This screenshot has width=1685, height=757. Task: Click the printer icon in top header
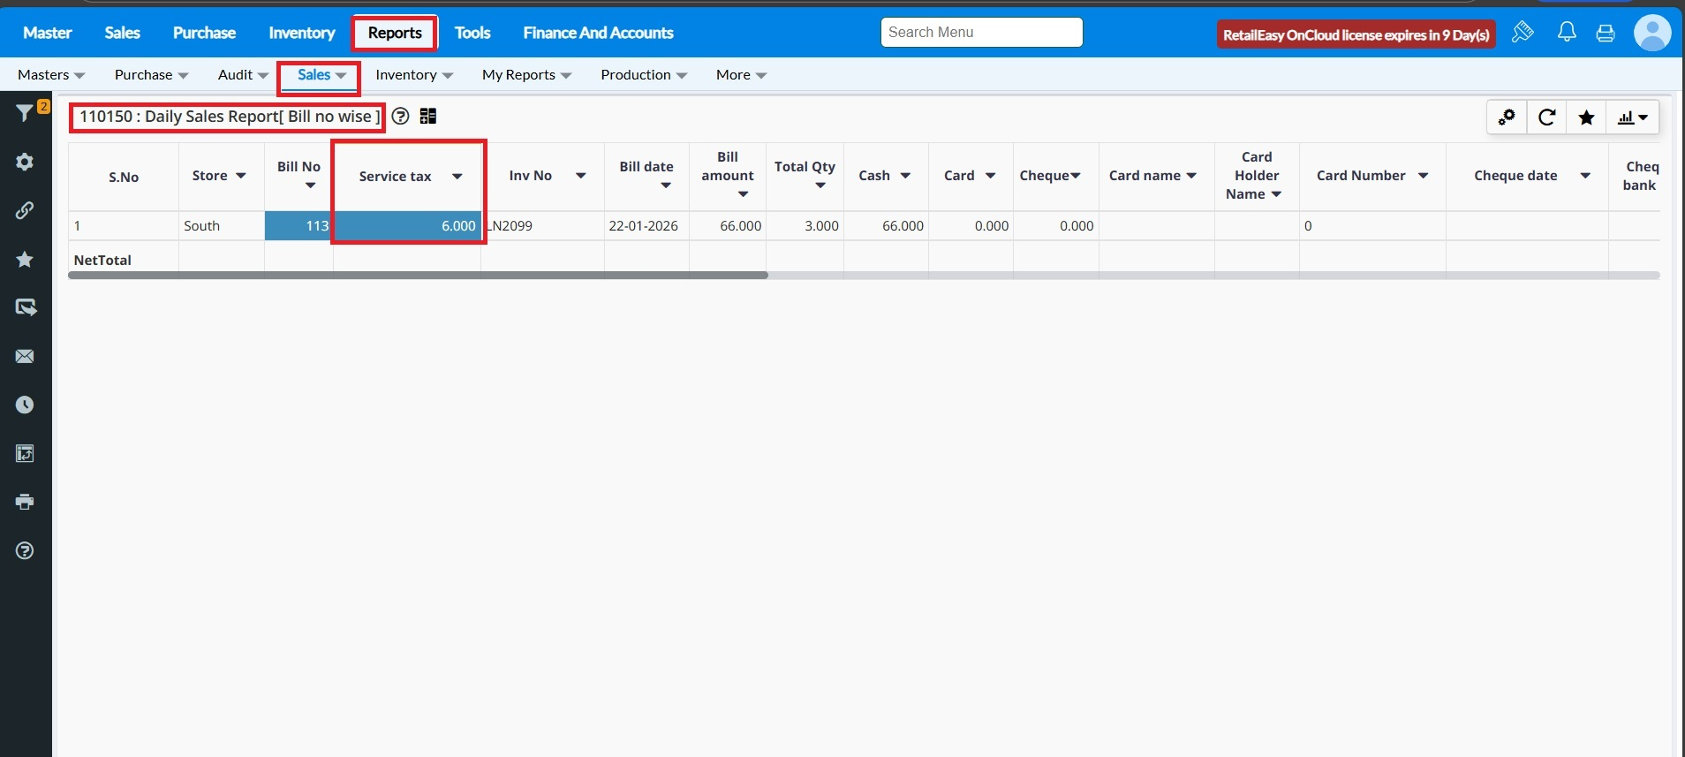click(x=1606, y=34)
